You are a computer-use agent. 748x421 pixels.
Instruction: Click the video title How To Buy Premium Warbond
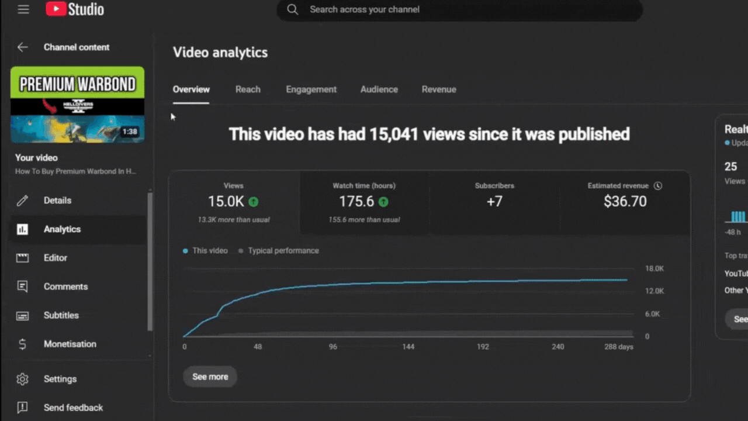pyautogui.click(x=75, y=171)
